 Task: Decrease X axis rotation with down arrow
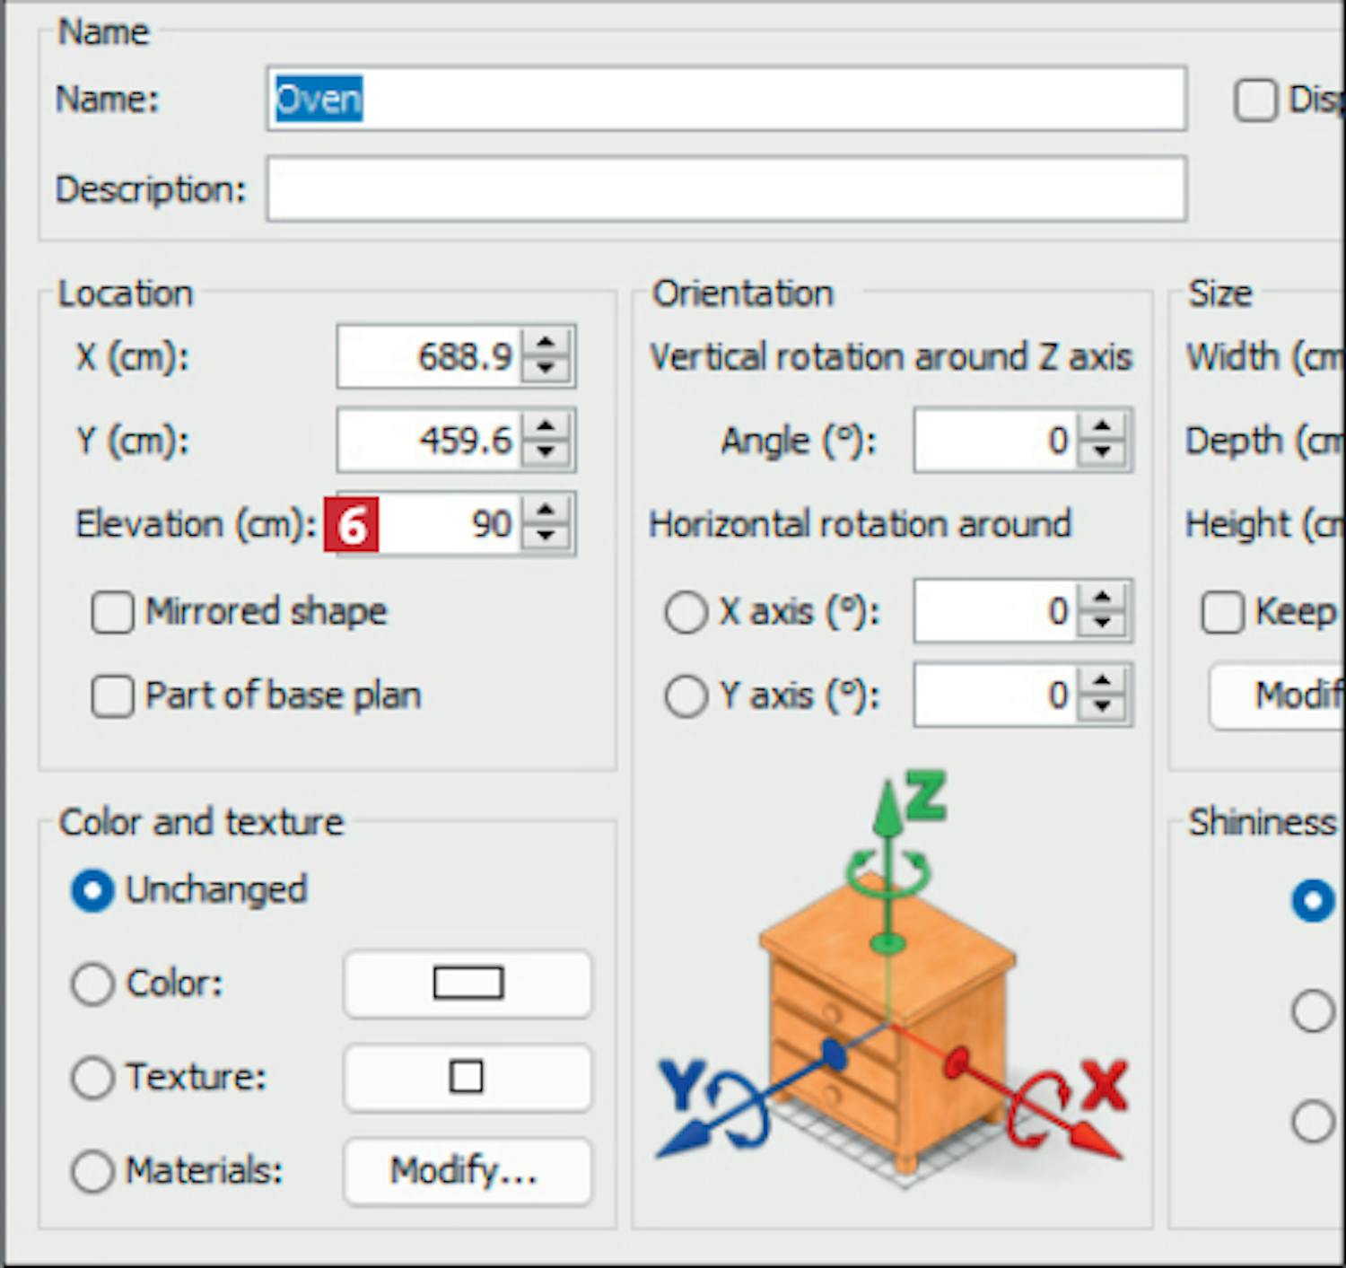(x=1102, y=622)
